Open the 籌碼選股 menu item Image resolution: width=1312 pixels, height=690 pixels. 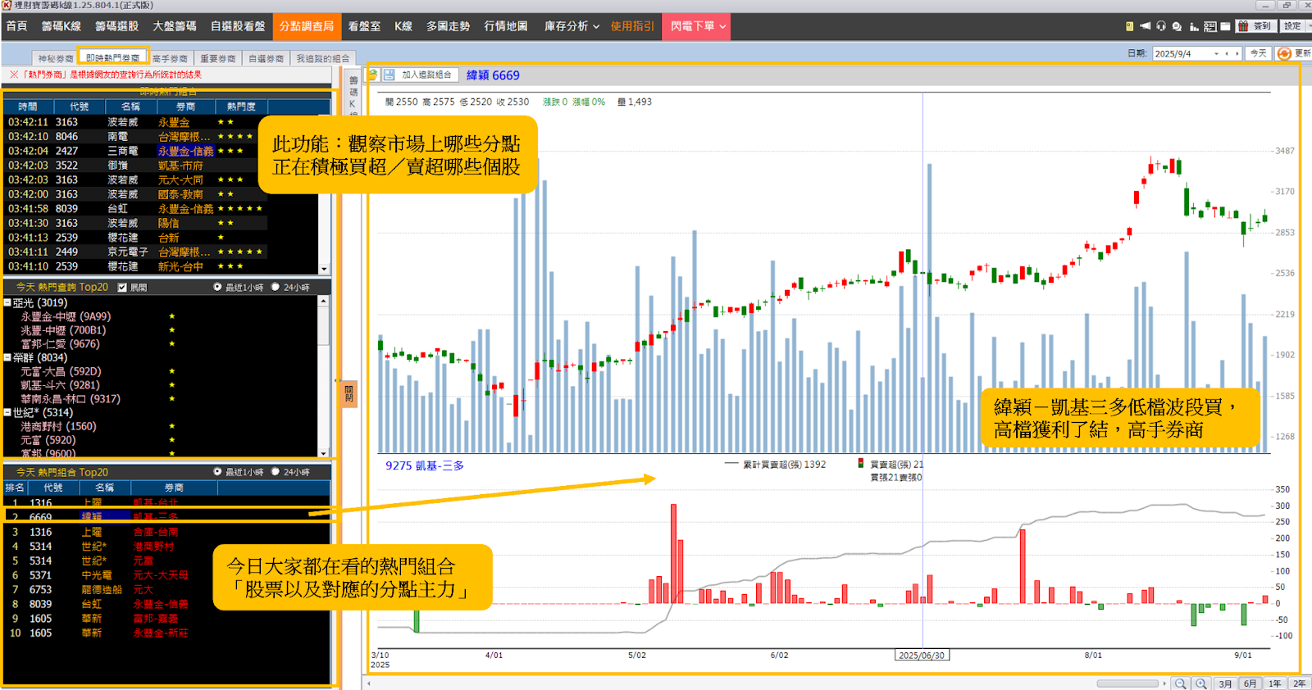point(116,26)
